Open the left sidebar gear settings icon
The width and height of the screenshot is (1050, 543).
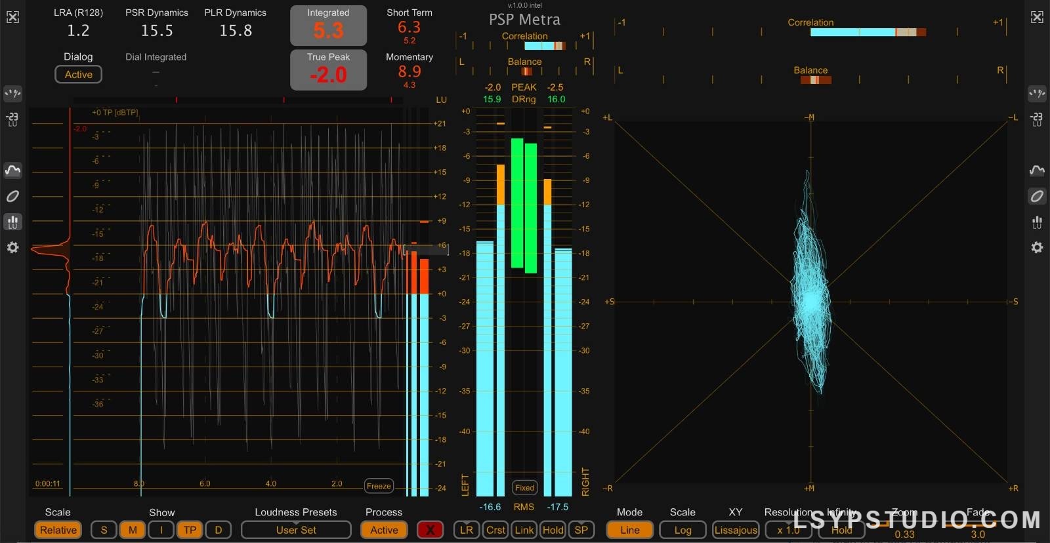tap(12, 247)
